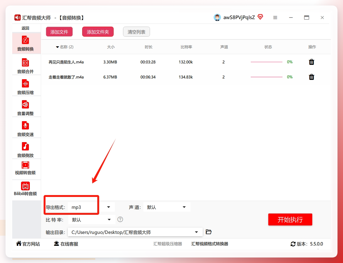Image resolution: width=343 pixels, height=263 pixels.
Task: Open the 音频合并 sidebar tool
Action: point(26,66)
